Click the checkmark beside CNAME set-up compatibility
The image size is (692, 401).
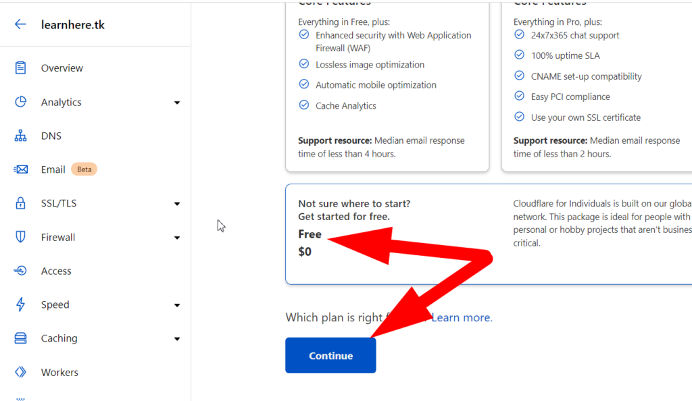(x=520, y=76)
